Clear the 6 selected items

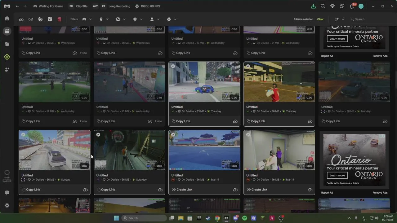[320, 19]
